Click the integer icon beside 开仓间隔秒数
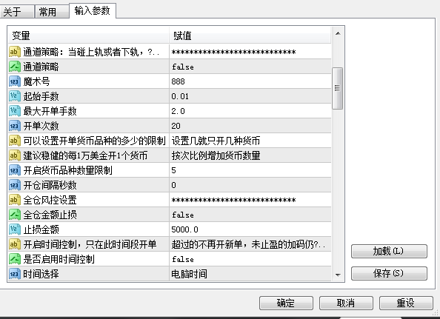 (x=15, y=185)
